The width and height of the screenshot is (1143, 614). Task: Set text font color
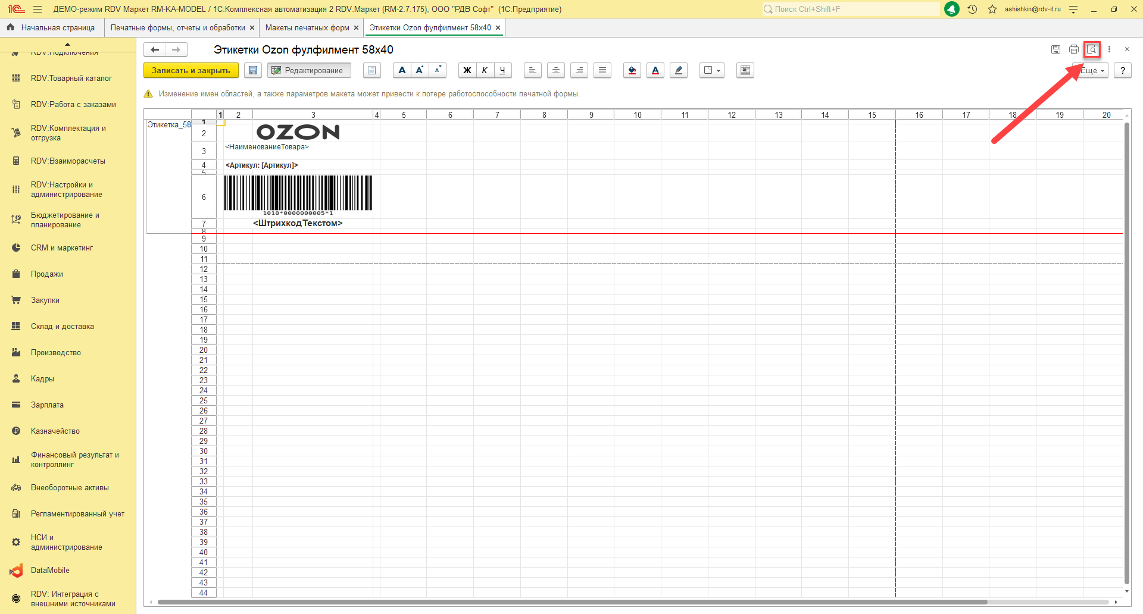[x=655, y=70]
